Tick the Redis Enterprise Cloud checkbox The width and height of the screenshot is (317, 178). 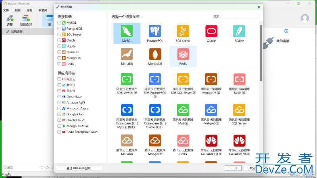point(59,132)
